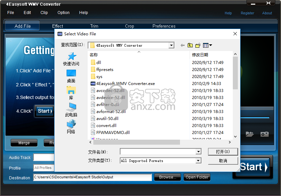Select avformat-52.dll file
281x196 pixels.
[x=108, y=112]
